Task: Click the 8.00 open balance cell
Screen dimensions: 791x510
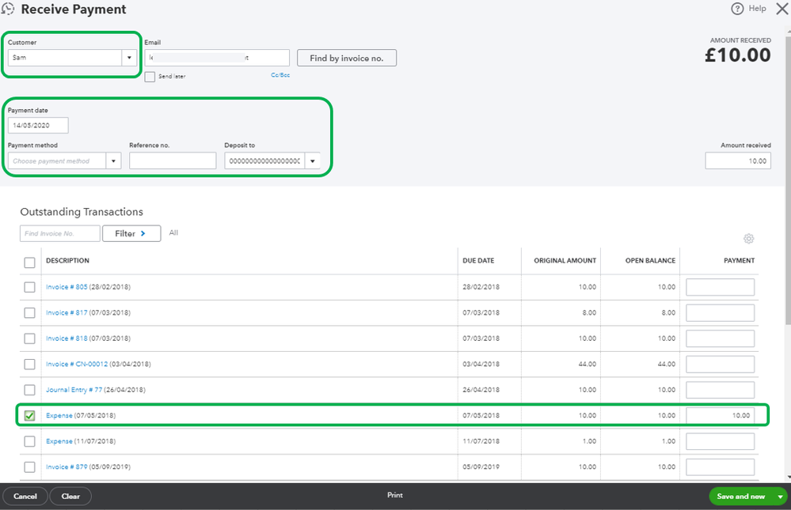Action: coord(668,312)
